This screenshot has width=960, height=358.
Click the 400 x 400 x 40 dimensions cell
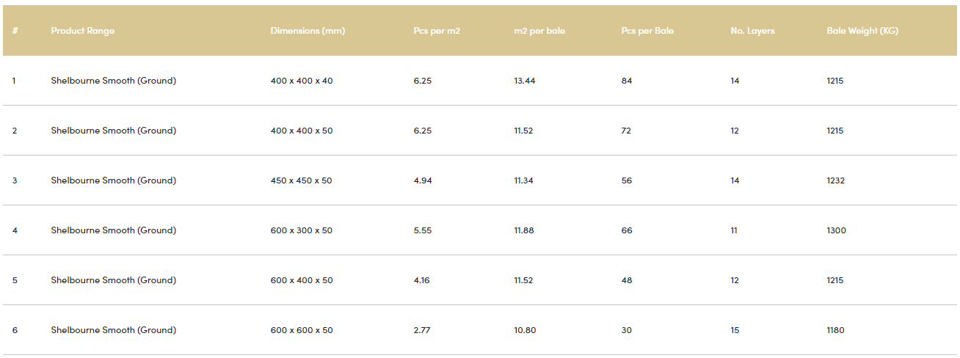pos(302,81)
